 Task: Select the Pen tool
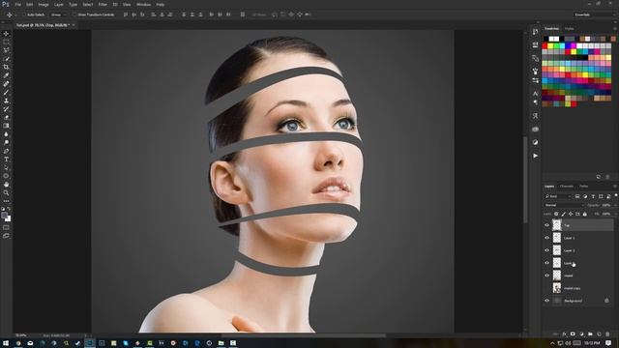pyautogui.click(x=6, y=151)
